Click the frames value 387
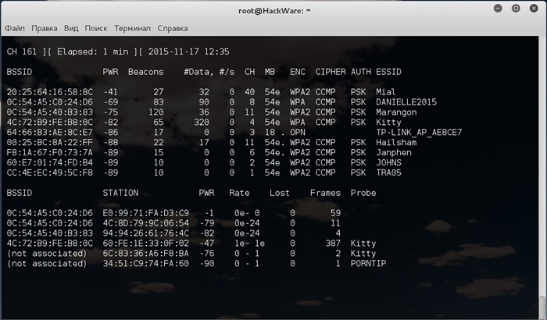This screenshot has height=320, width=547. point(333,244)
